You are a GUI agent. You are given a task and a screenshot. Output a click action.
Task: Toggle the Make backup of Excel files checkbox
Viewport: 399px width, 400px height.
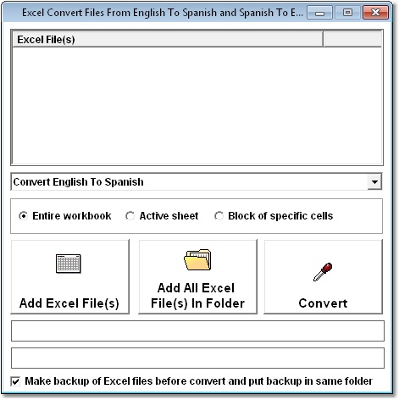click(15, 381)
